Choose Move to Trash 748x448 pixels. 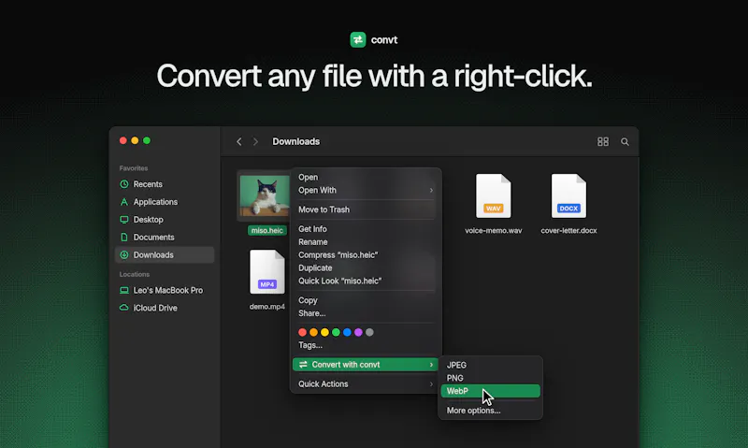pyautogui.click(x=324, y=210)
